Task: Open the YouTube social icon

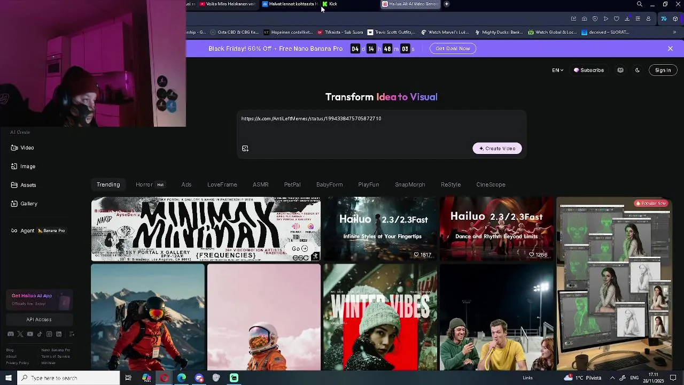Action: click(x=30, y=334)
